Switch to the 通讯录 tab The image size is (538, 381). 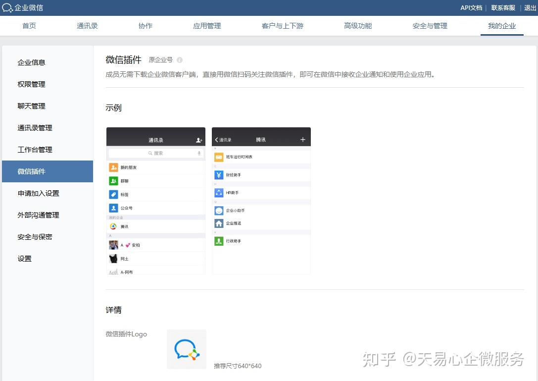(87, 26)
